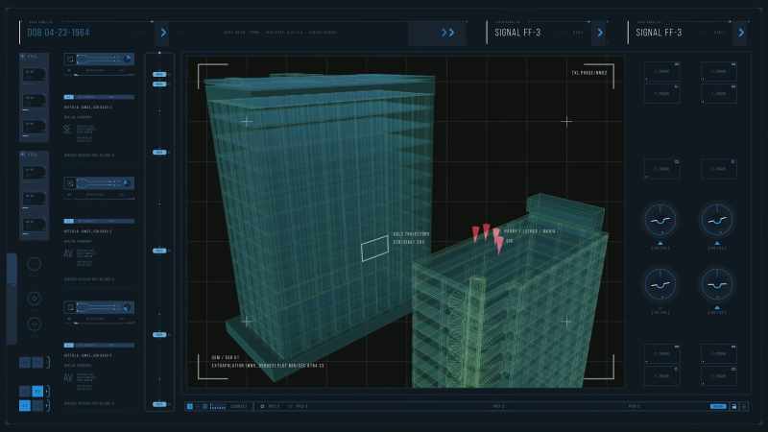Expand the rightmost SIGNAL FF-3 panel chevron
The image size is (768, 432).
tap(741, 33)
